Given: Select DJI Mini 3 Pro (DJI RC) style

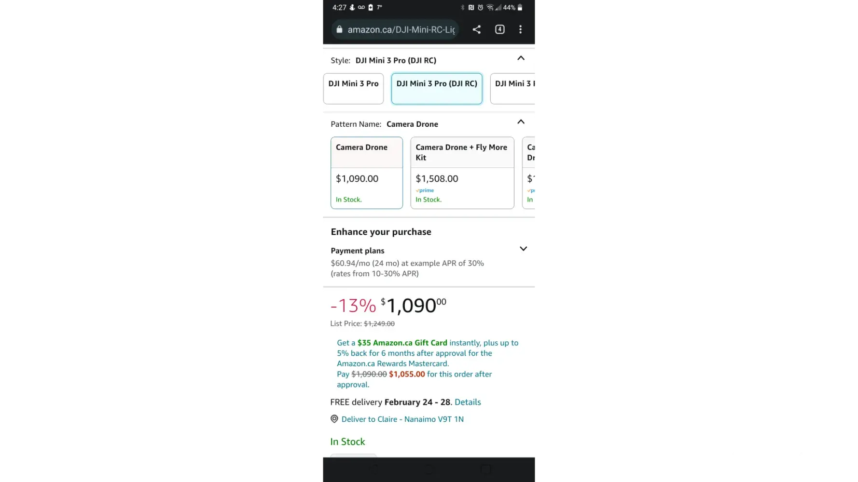Looking at the screenshot, I should (437, 88).
